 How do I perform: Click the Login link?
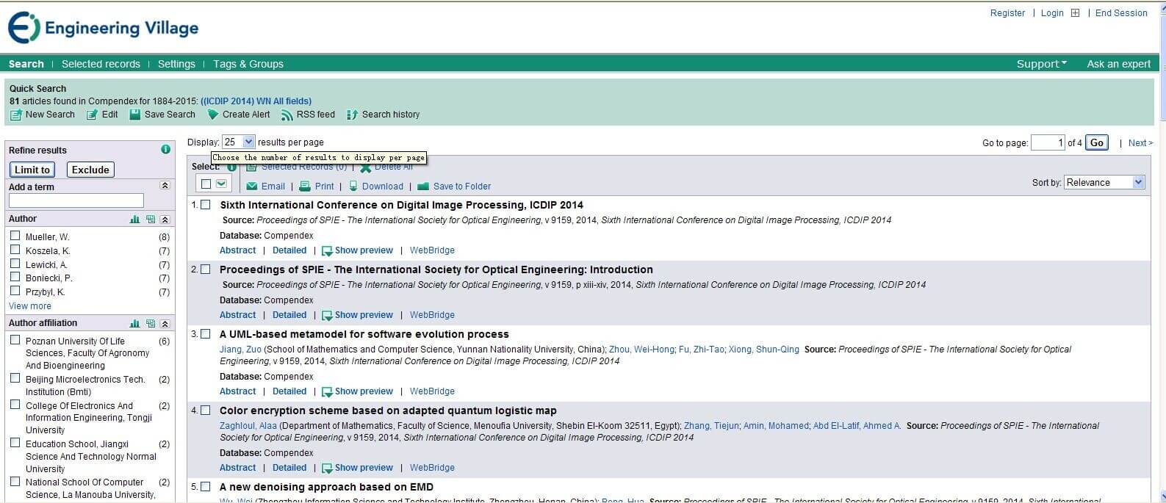pyautogui.click(x=1052, y=13)
